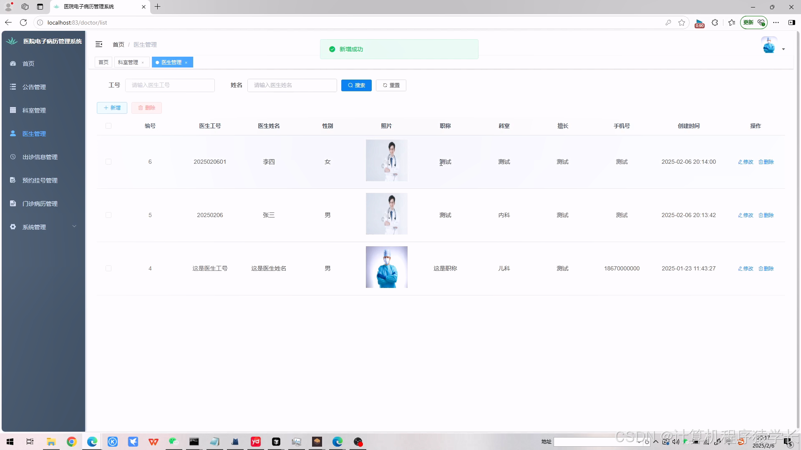
Task: Open the user avatar dropdown menu
Action: pos(783,49)
